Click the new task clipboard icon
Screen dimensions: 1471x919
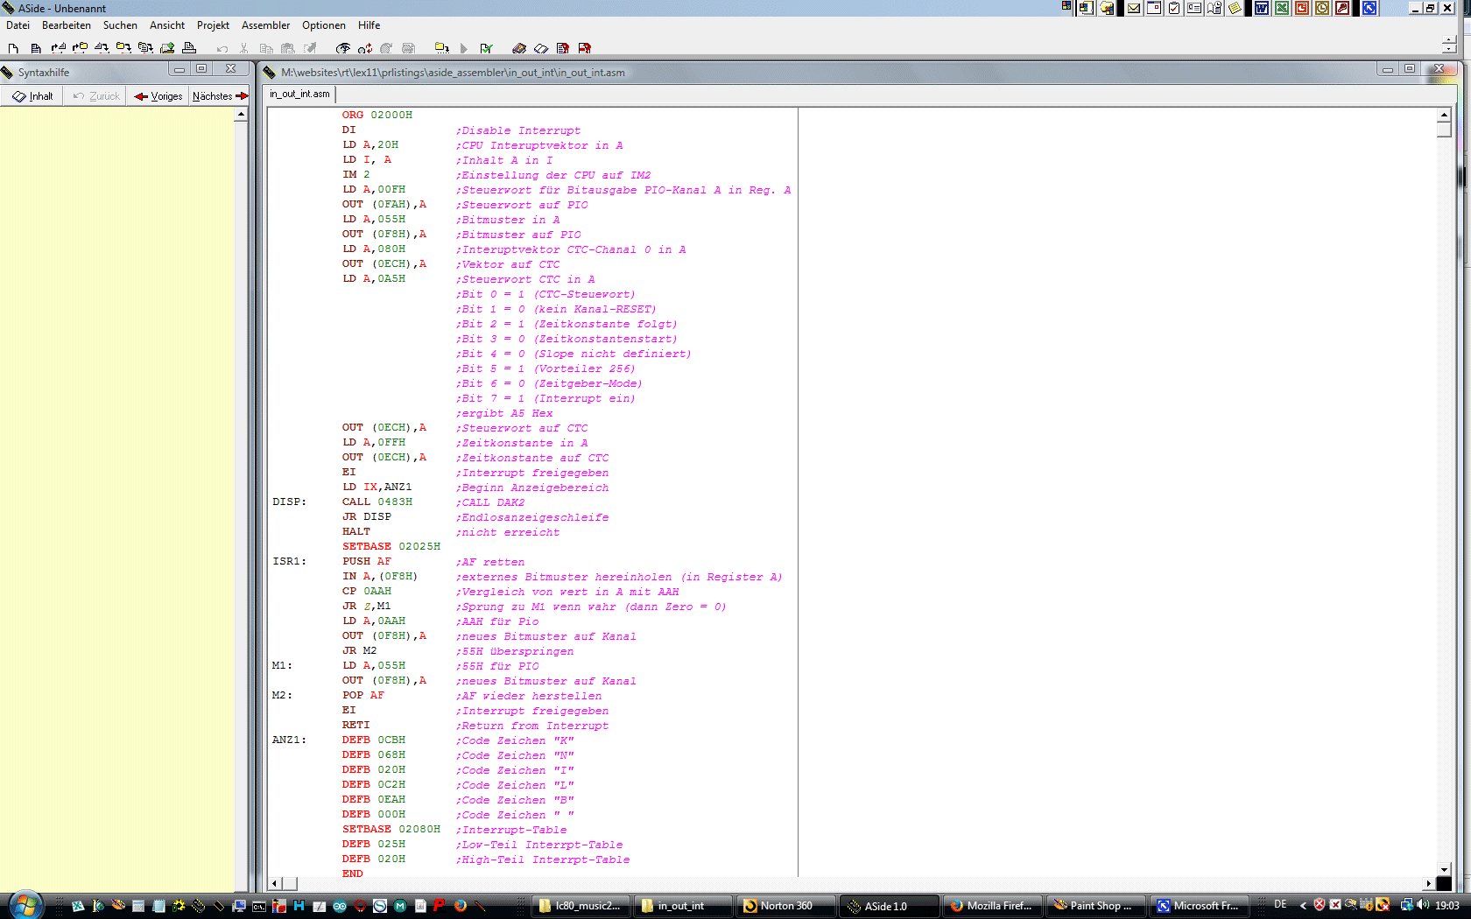pyautogui.click(x=1174, y=8)
